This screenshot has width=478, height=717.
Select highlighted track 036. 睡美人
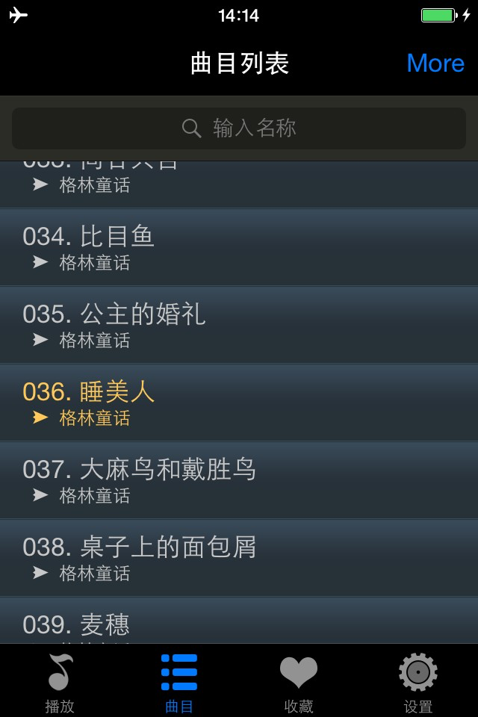239,403
